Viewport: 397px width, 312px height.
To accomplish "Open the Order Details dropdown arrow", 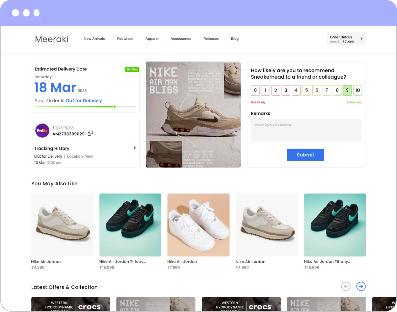I will click(362, 39).
